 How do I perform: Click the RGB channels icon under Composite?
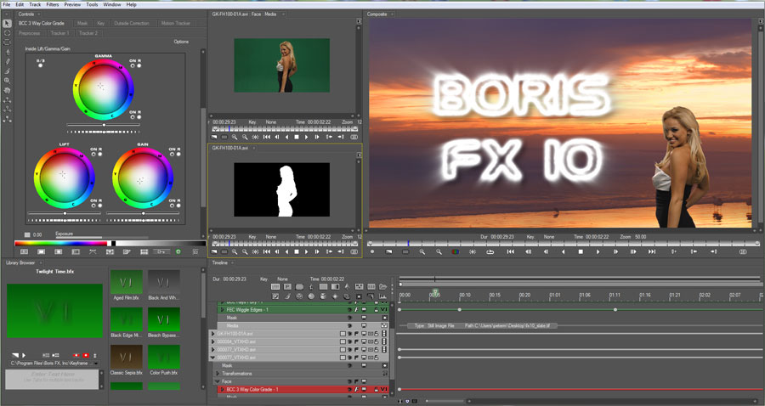456,252
